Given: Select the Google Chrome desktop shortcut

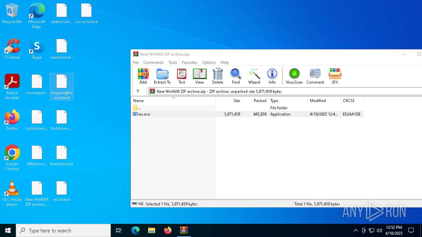Looking at the screenshot, I should (x=12, y=158).
